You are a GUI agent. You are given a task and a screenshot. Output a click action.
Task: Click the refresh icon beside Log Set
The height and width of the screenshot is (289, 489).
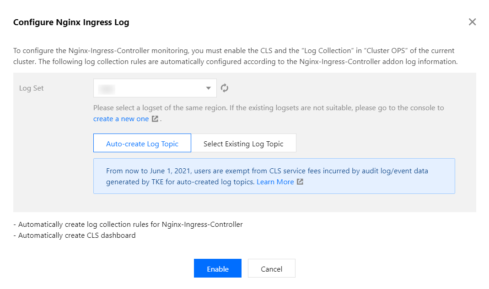225,88
